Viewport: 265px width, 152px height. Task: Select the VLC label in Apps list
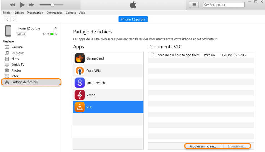coord(89,107)
